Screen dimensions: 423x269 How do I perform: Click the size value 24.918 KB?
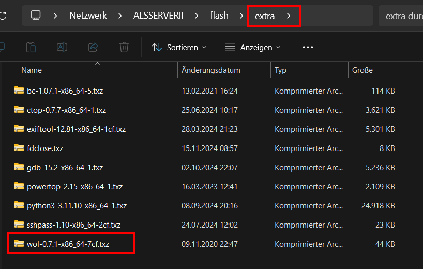click(x=378, y=206)
